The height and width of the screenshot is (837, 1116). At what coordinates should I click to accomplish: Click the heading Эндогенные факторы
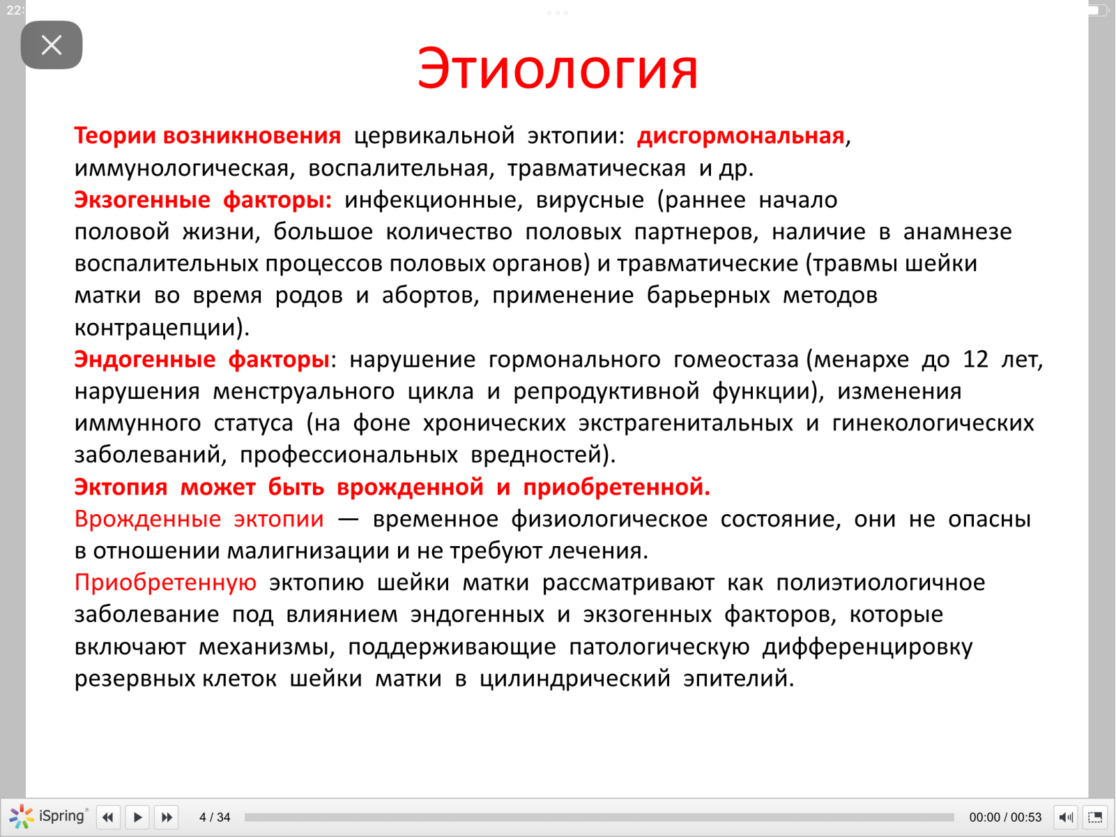click(x=202, y=359)
